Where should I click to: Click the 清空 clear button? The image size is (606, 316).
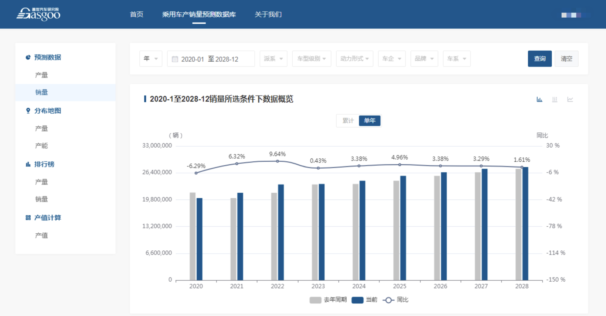566,59
